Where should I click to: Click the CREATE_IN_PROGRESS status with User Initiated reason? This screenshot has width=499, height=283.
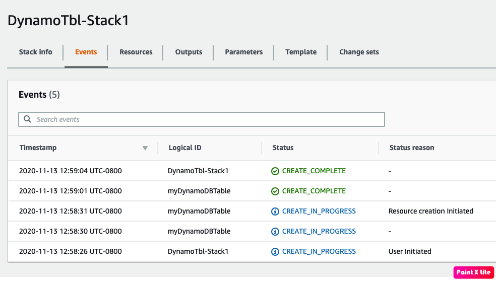tap(319, 251)
